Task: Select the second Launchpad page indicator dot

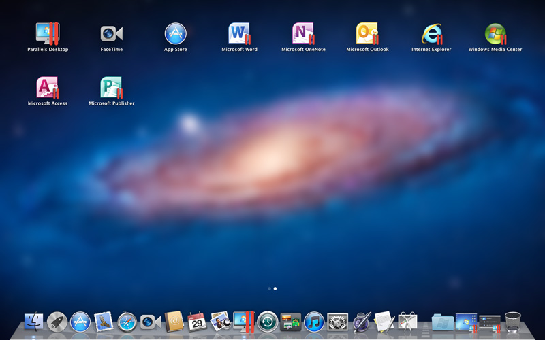Action: (275, 288)
